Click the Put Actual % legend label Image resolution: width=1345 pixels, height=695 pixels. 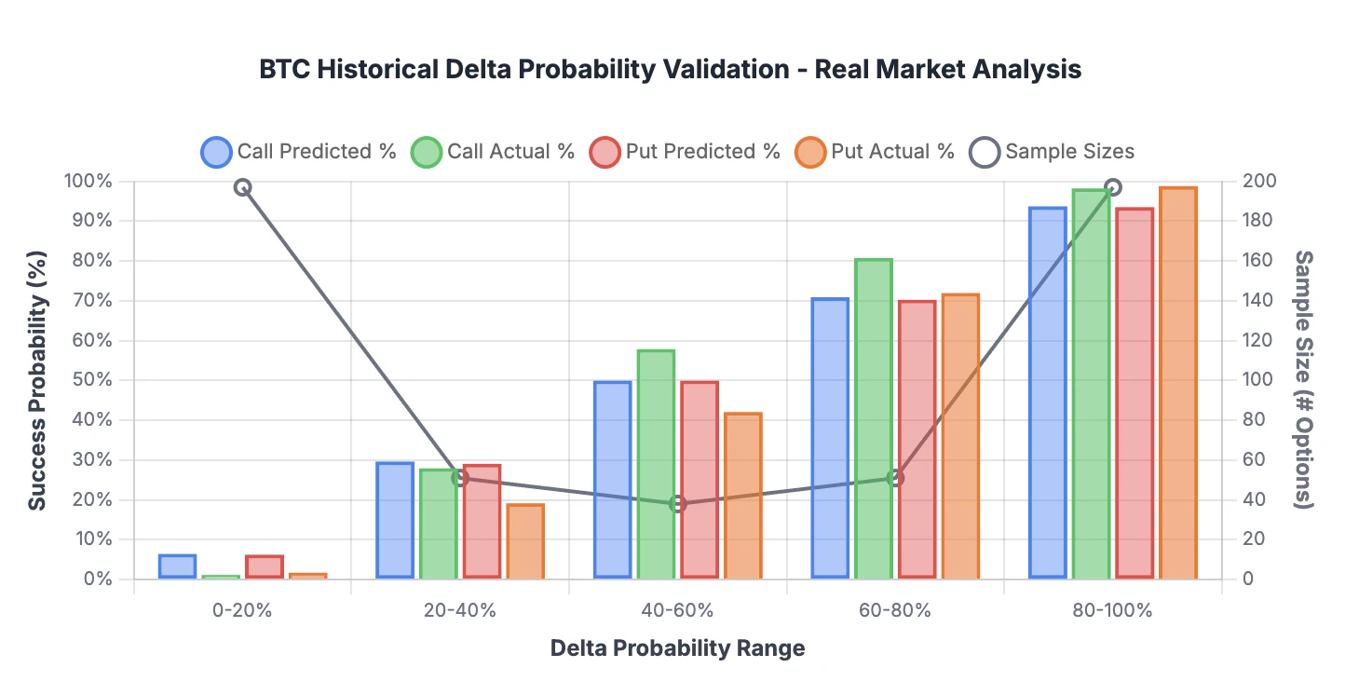[x=892, y=152]
